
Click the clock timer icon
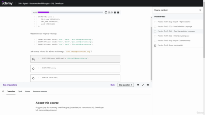[x=106, y=12]
